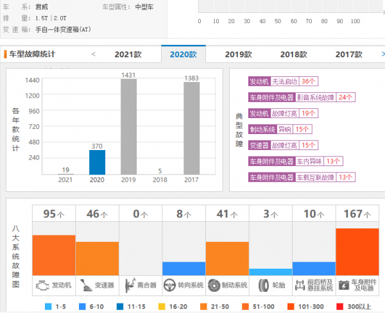This screenshot has height=313, width=385.
Task: Click the blue 2020 bar in chart
Action: [x=97, y=162]
